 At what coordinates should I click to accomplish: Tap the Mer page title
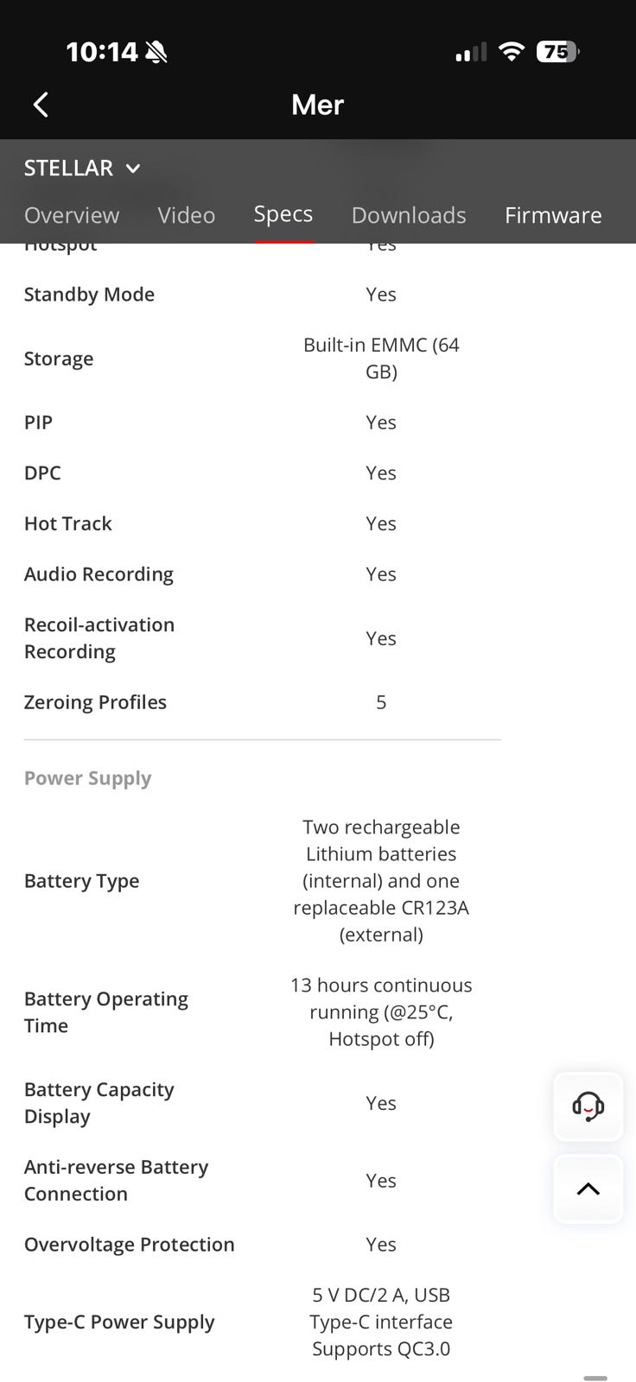(x=318, y=105)
